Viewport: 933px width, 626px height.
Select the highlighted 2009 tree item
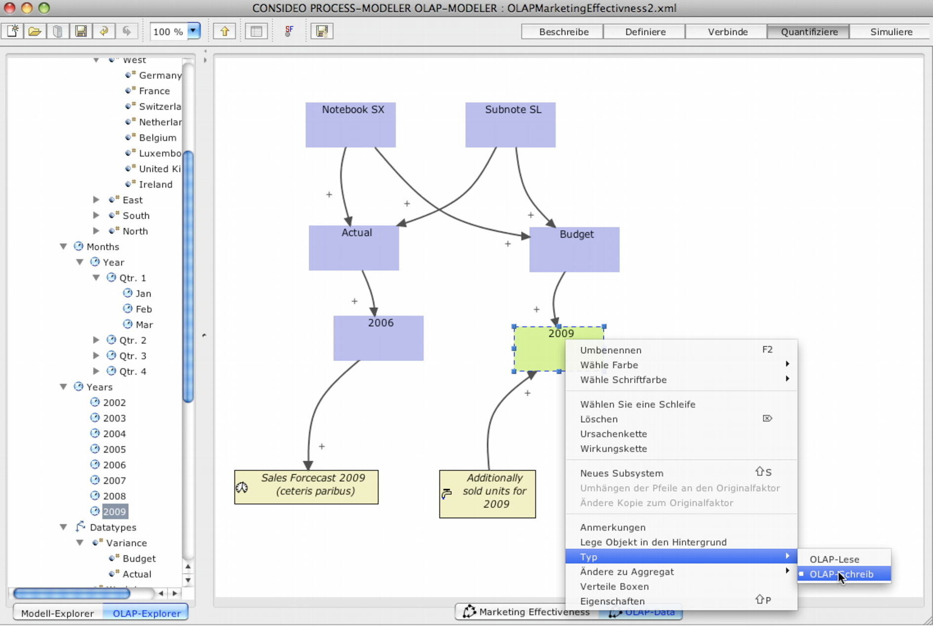[115, 511]
